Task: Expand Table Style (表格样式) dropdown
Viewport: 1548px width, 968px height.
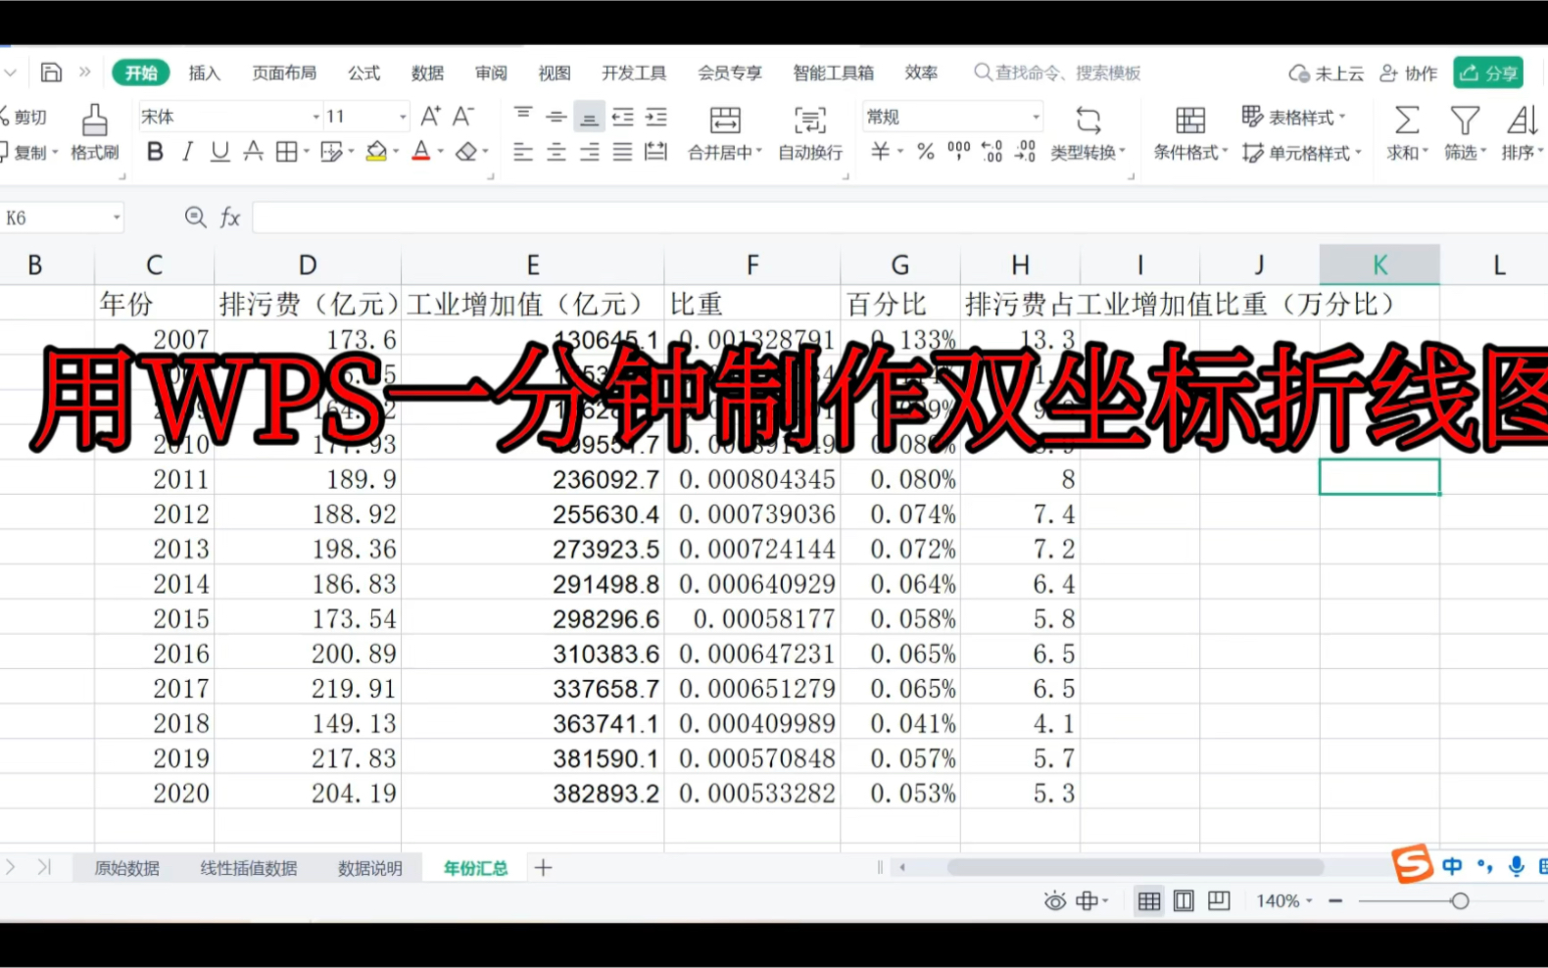Action: [x=1342, y=117]
